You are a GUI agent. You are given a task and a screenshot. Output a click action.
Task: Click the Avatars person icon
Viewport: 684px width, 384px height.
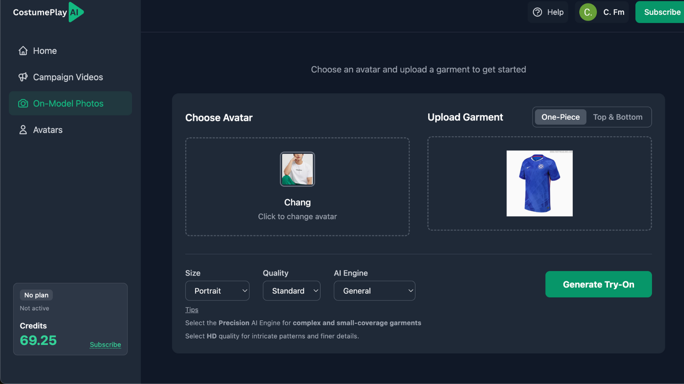[23, 130]
